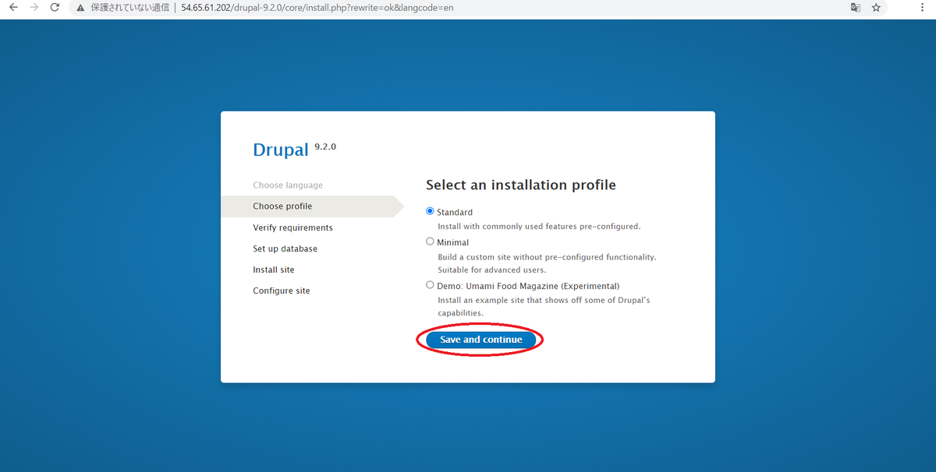Click the 'Install with commonly used features' description
This screenshot has width=936, height=472.
(539, 227)
